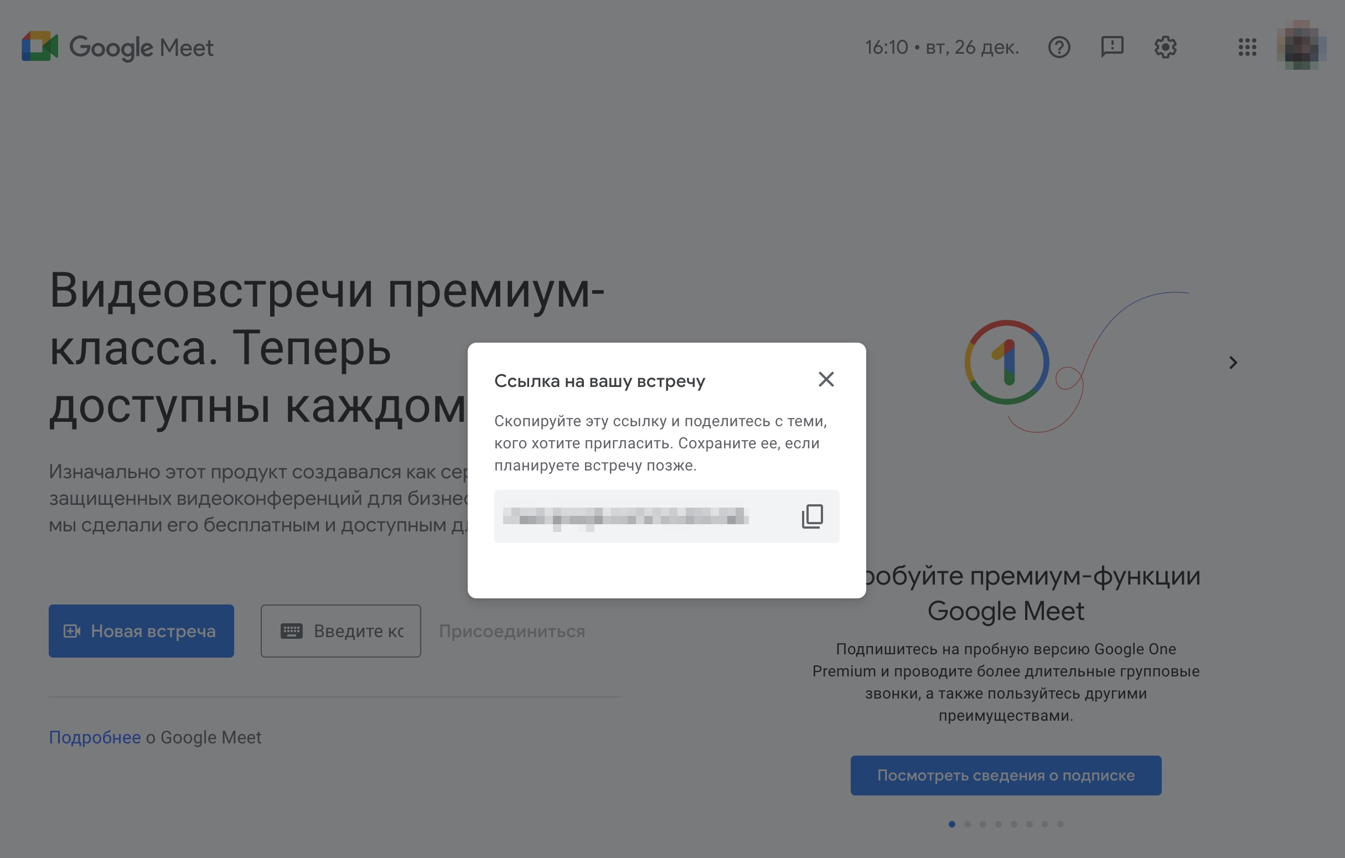
Task: Click Посмотреть сведения о подписке button
Action: (x=1006, y=776)
